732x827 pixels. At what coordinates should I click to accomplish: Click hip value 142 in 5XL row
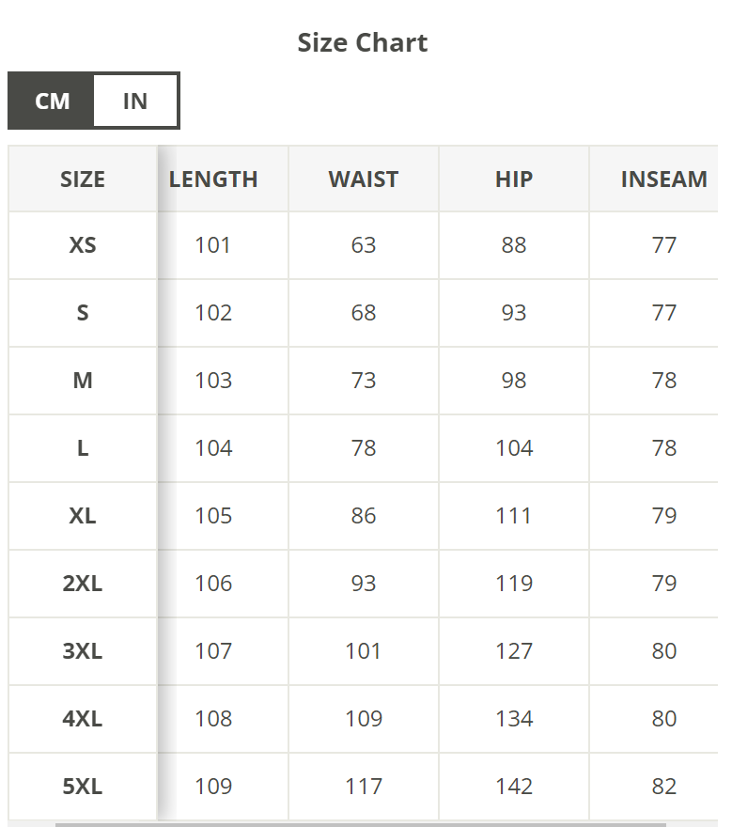(x=514, y=787)
